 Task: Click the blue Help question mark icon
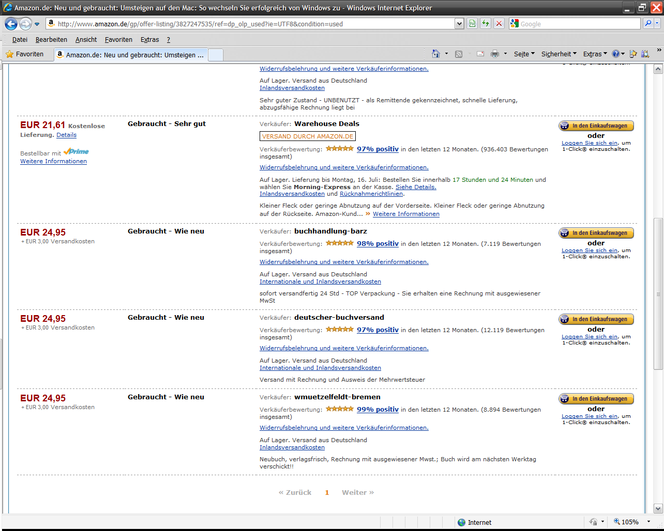pyautogui.click(x=616, y=54)
